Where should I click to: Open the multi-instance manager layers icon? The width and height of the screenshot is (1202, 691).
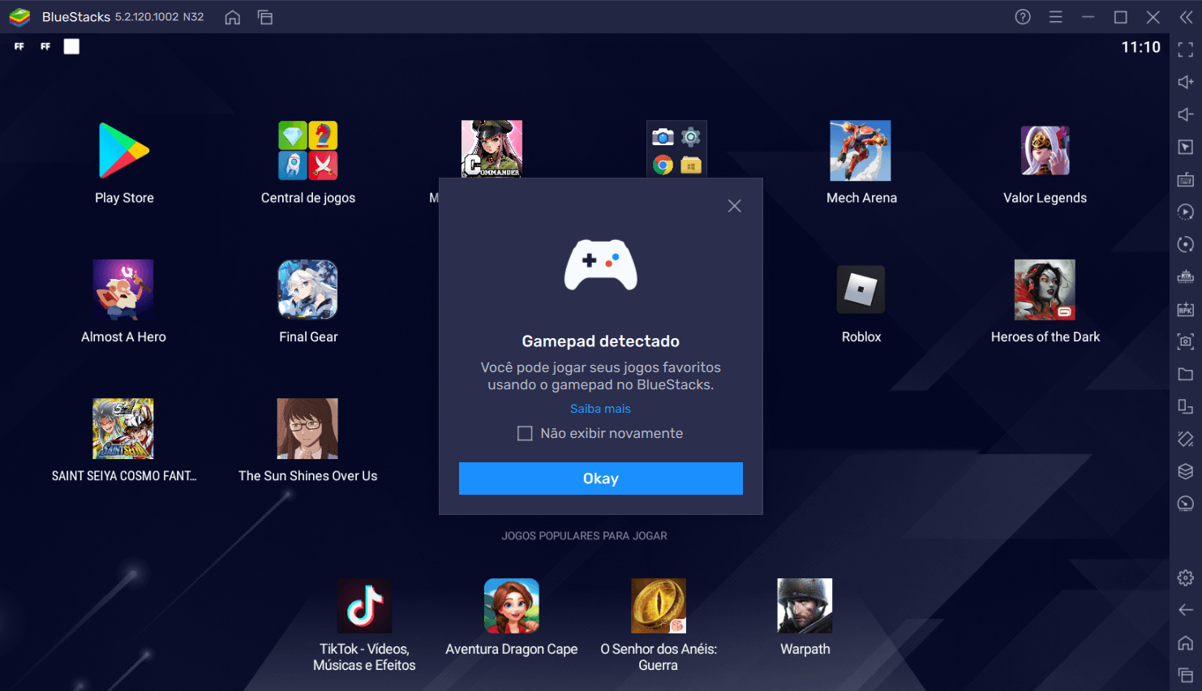click(x=1185, y=471)
